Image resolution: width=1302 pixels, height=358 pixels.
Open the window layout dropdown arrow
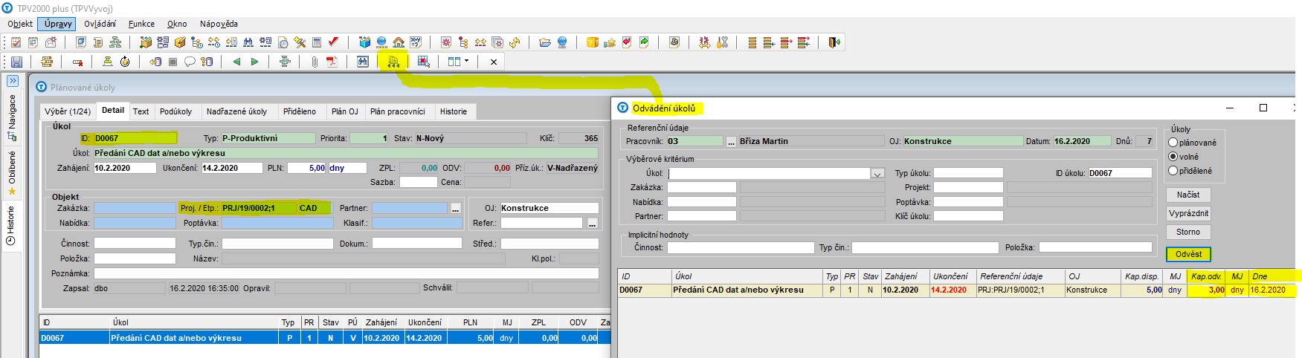click(466, 62)
